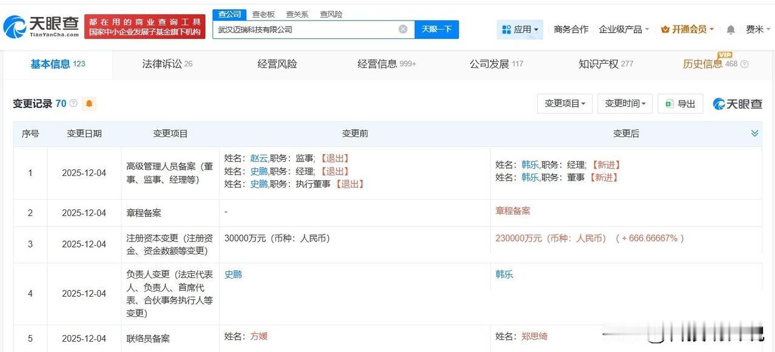Viewport: 775px width, 352px height.
Task: Click the 变更项目 column header
Action: pyautogui.click(x=170, y=134)
